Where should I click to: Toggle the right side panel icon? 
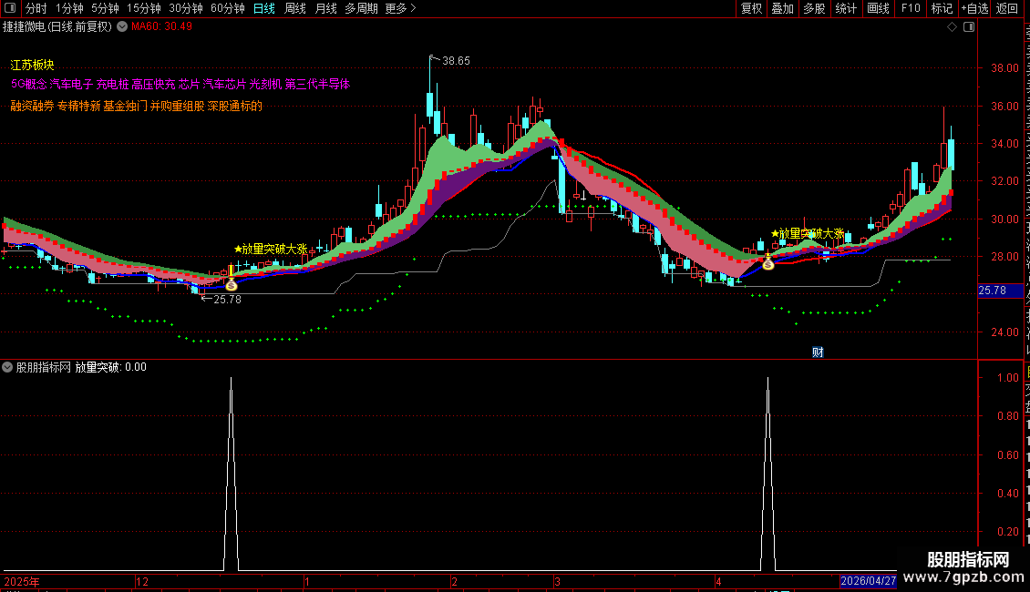coord(969,27)
